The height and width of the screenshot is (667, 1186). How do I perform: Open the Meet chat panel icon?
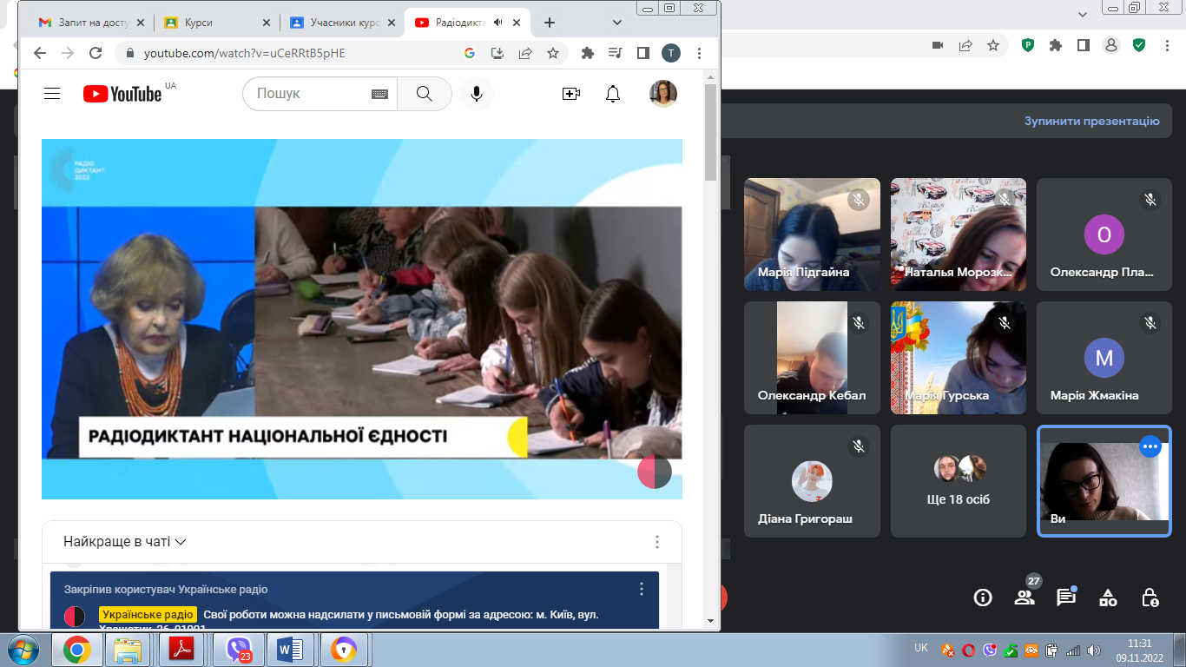(x=1065, y=598)
